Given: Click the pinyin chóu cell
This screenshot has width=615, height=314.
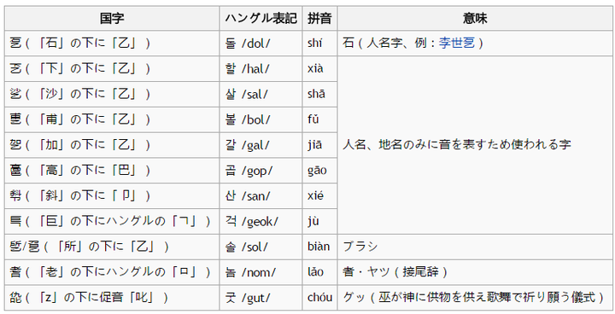Looking at the screenshot, I should (319, 298).
